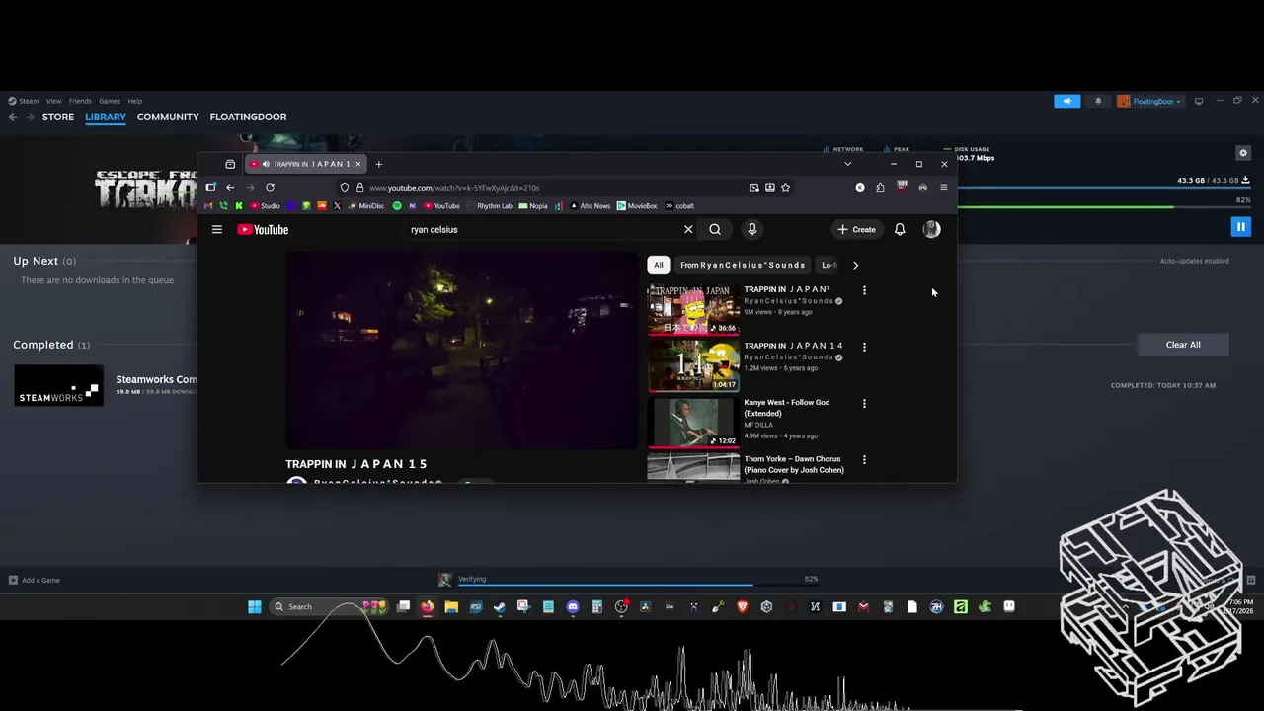The height and width of the screenshot is (711, 1264).
Task: Open View menu in Steam
Action: coord(53,101)
